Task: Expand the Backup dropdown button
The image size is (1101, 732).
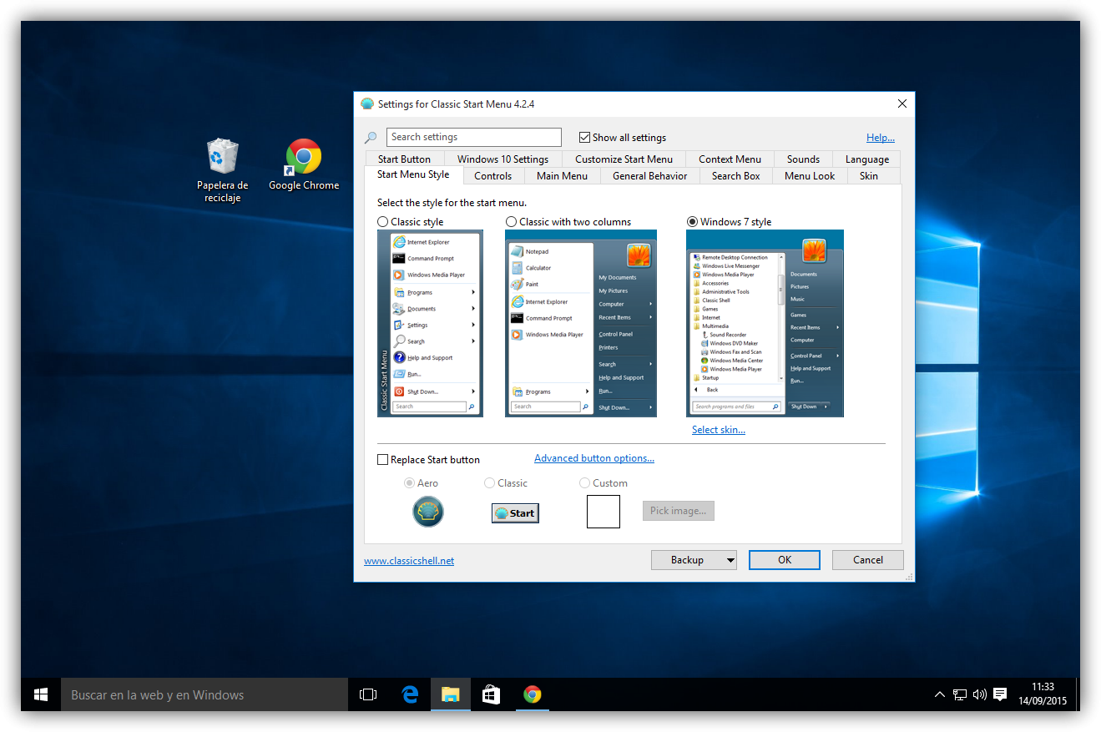Action: tap(694, 560)
